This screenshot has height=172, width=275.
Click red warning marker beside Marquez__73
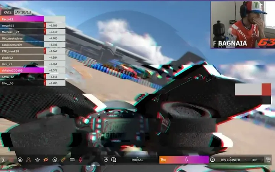[x=45, y=32]
